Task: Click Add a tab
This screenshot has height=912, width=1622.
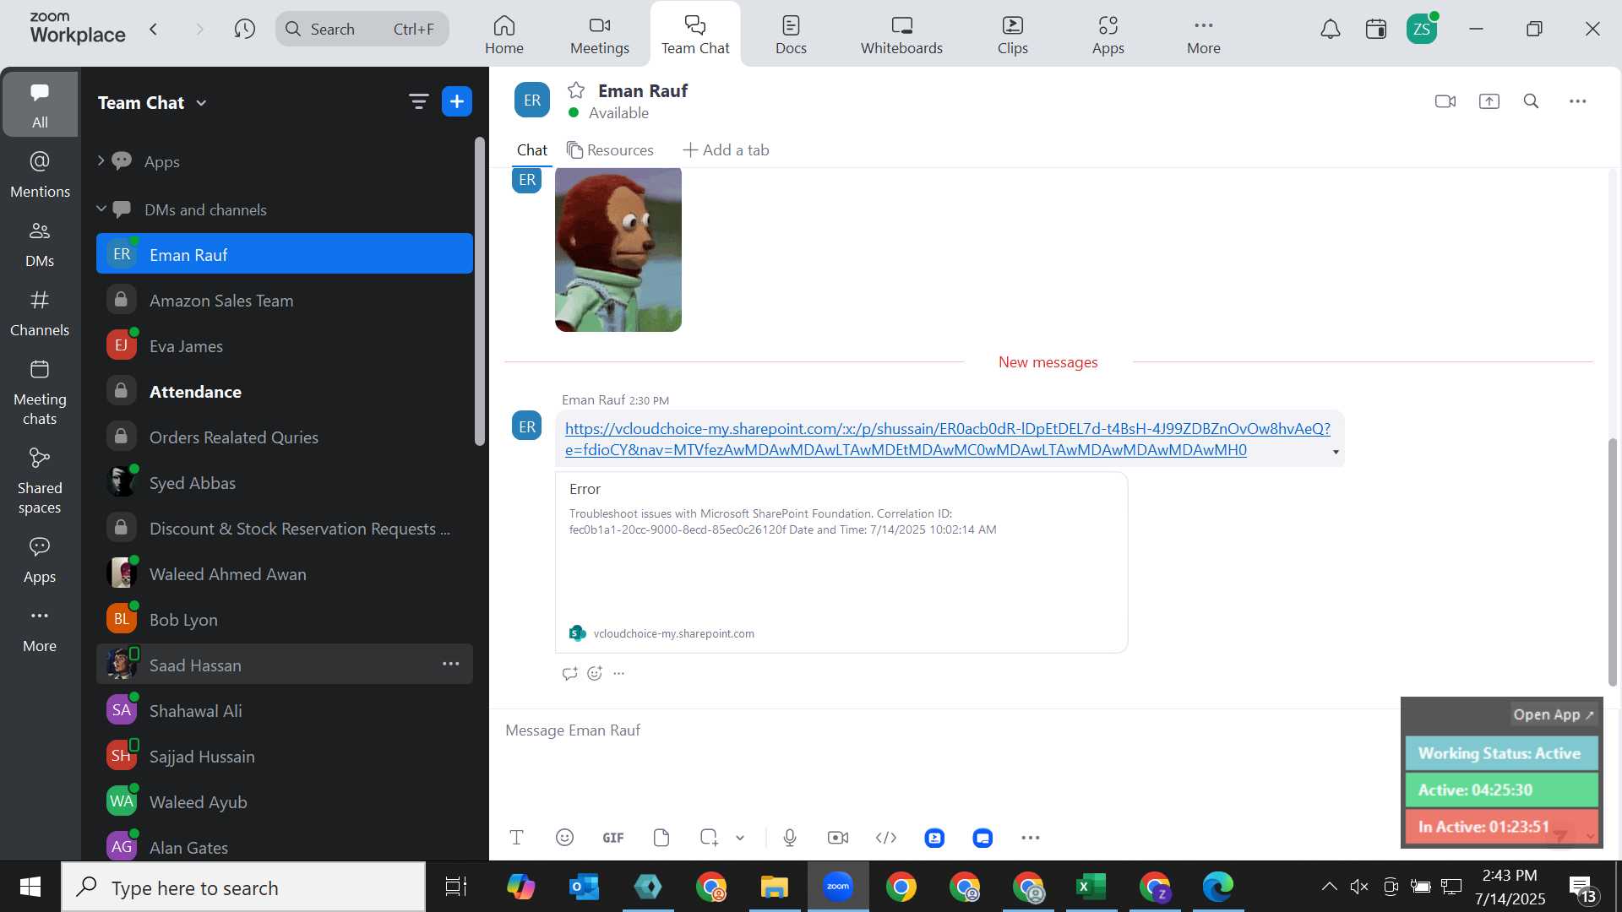Action: point(726,149)
